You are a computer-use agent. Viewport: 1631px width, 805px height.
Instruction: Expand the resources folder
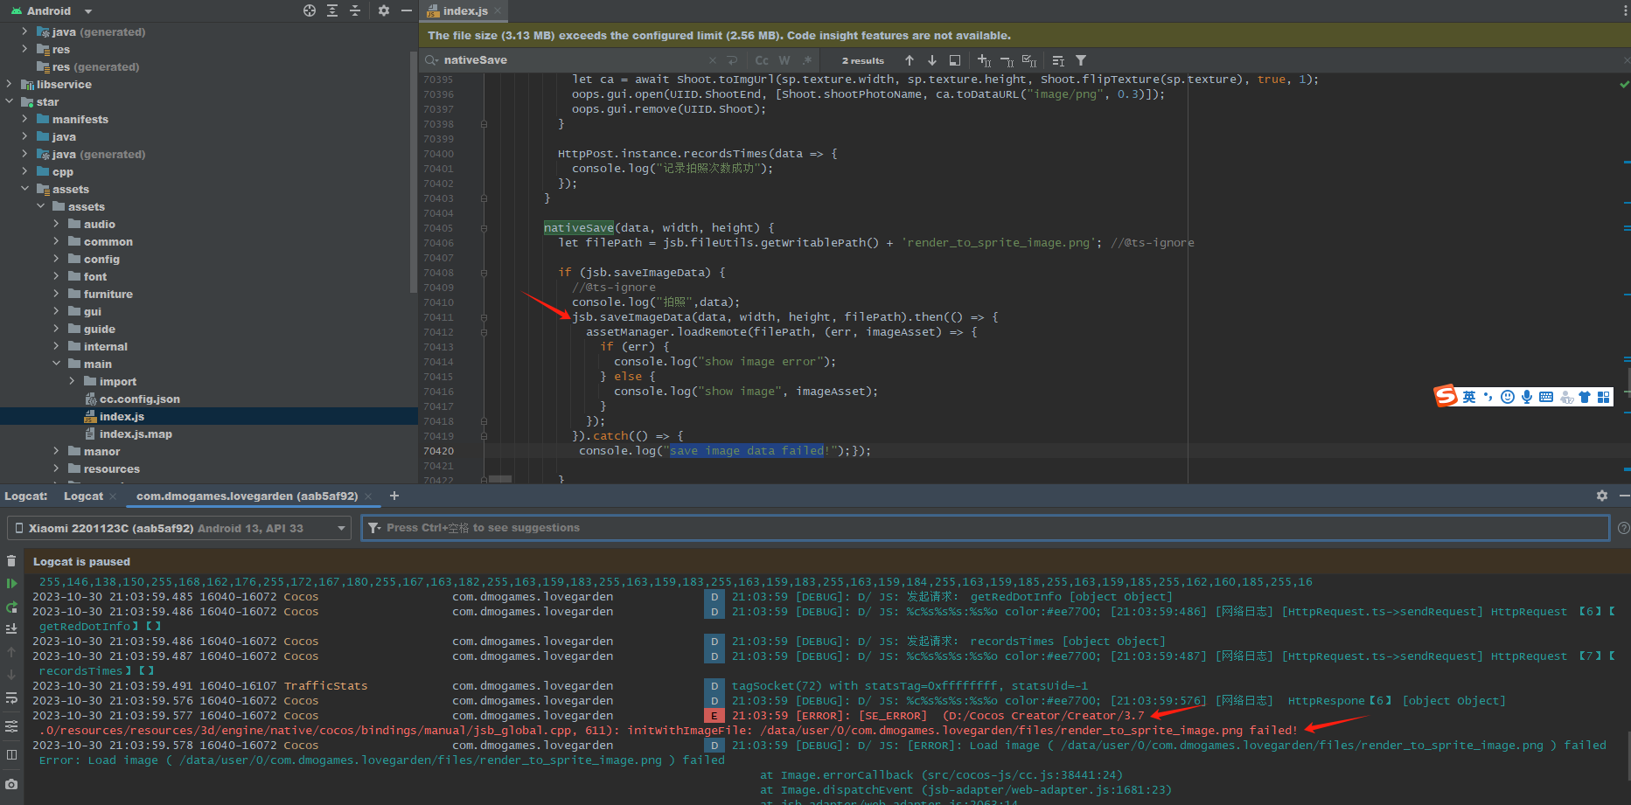click(x=56, y=469)
